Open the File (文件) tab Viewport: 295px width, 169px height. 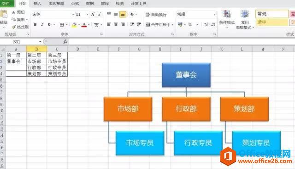[6, 3]
